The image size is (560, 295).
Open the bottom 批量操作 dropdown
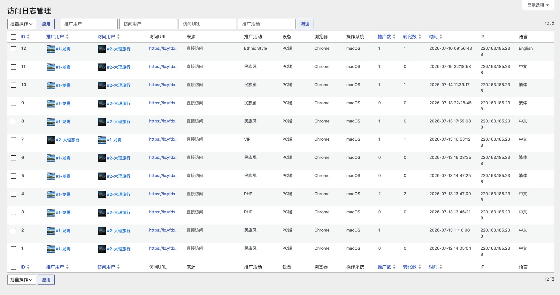coord(22,280)
